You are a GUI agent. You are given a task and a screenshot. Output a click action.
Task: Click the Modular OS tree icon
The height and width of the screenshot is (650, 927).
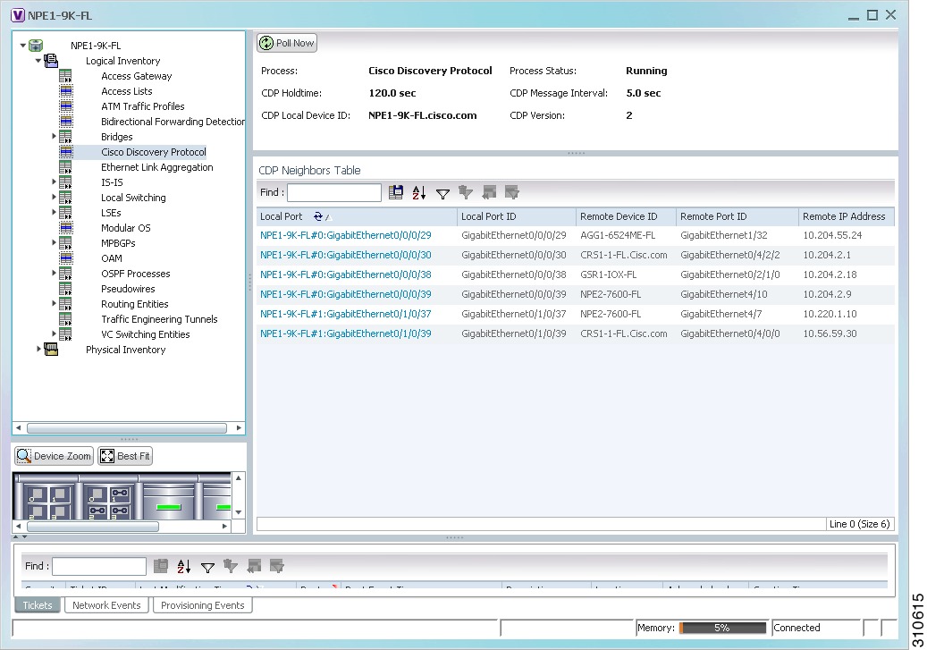click(65, 228)
